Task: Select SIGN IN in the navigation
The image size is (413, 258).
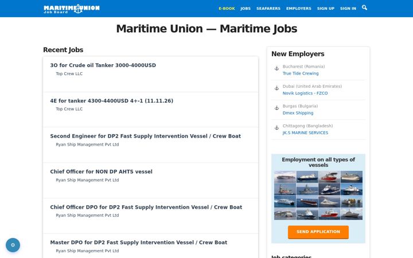Action: pos(348,9)
